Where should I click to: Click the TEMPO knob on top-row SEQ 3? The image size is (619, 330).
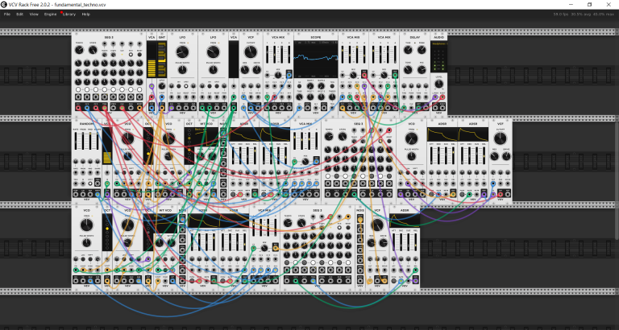(79, 50)
